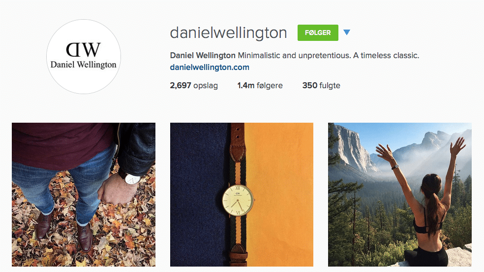This screenshot has width=484, height=272.
Task: Open the danielwellington.com link
Action: tap(210, 68)
